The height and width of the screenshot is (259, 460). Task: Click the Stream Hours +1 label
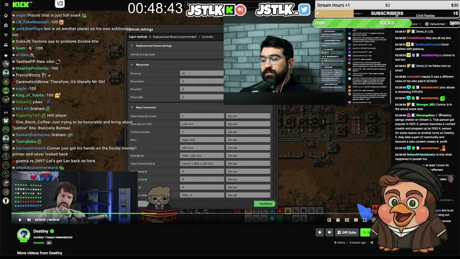click(333, 5)
